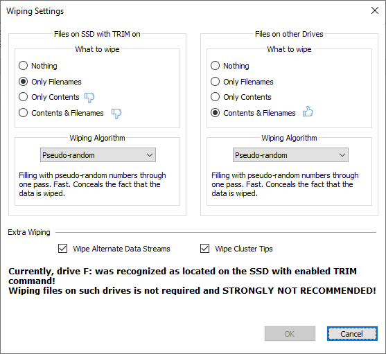This screenshot has height=354, width=386.
Task: Click thumbs-down icon beside SSD Only Contents
Action: [89, 98]
